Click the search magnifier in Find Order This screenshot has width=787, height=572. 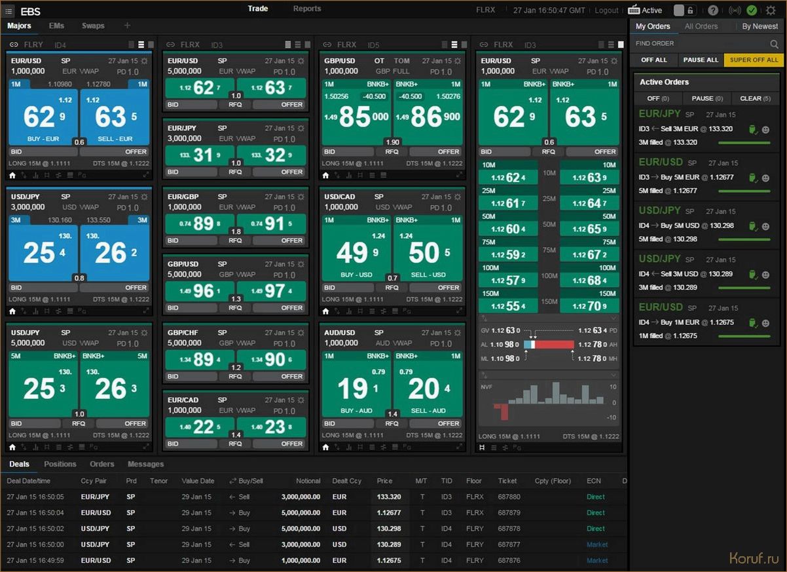[x=775, y=44]
